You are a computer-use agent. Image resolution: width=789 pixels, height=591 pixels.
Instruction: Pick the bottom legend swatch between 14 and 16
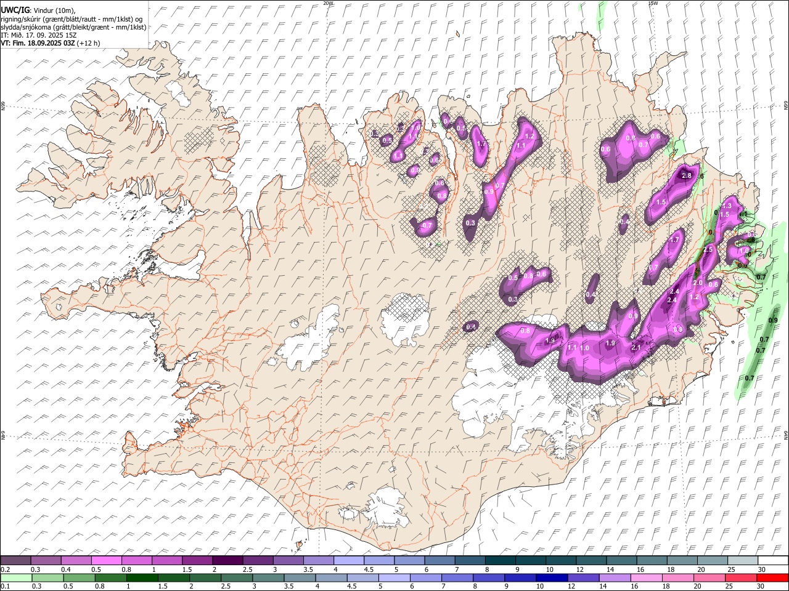click(x=615, y=577)
